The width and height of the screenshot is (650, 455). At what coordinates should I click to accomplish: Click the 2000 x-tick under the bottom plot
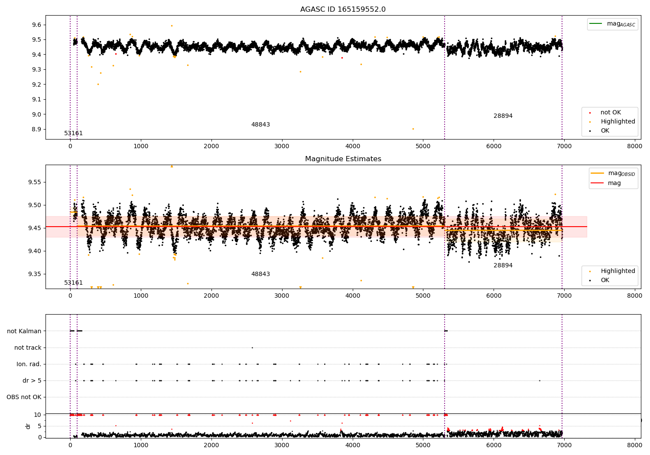pos(211,445)
